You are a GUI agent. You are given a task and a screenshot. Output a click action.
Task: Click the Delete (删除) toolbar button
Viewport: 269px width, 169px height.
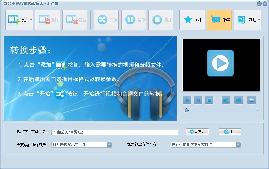[48, 20]
